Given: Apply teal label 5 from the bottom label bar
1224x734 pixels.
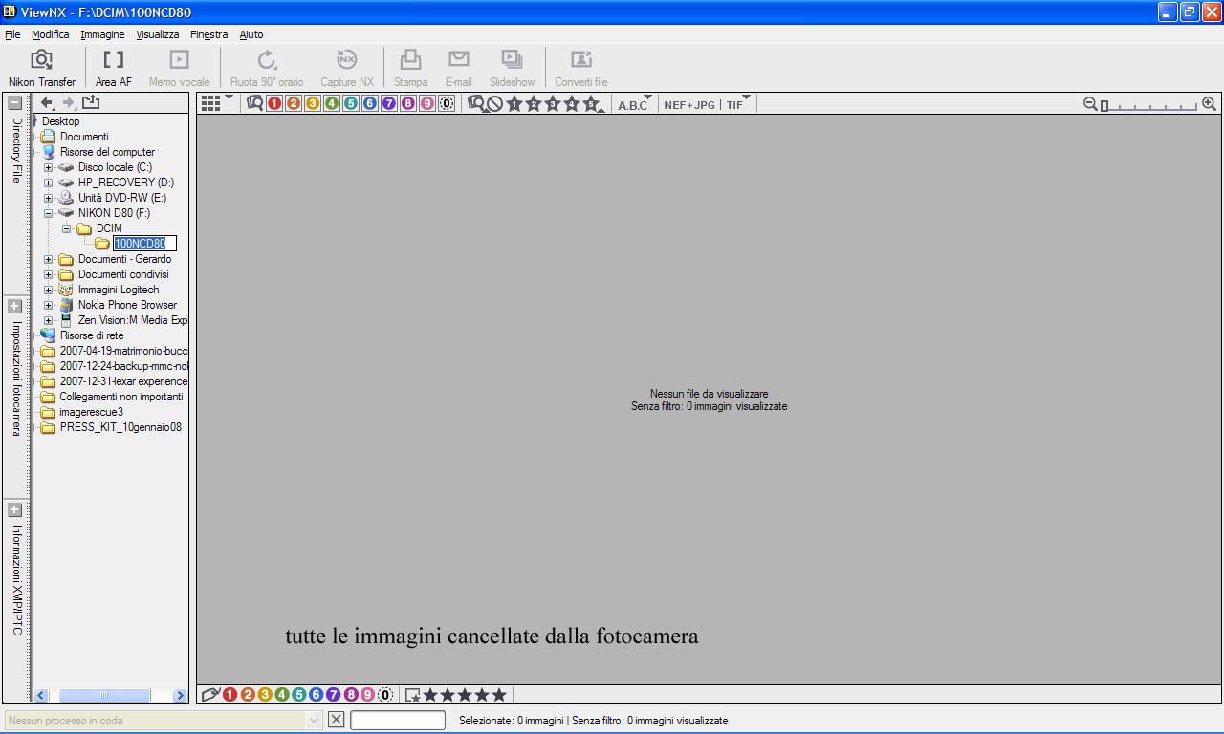Looking at the screenshot, I should pyautogui.click(x=299, y=695).
